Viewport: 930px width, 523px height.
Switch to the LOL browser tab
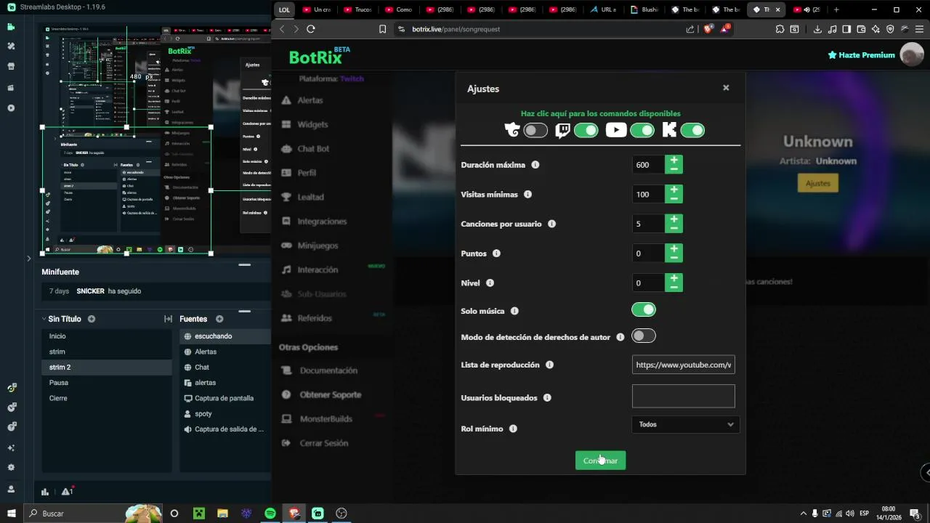tap(284, 9)
